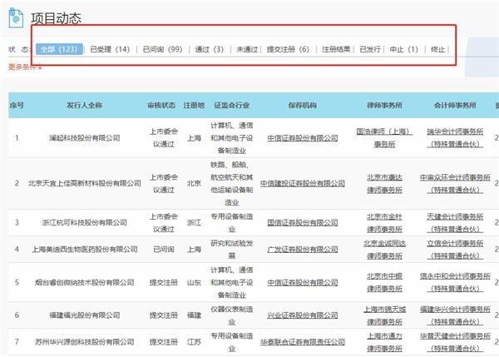This screenshot has height=357, width=499.
Task: Open accounting firm link 信永中和会计师事务所
Action: click(455, 282)
